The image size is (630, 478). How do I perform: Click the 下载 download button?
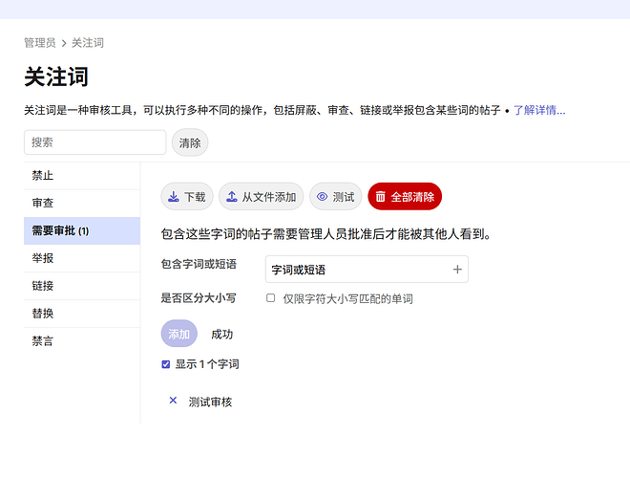point(187,196)
